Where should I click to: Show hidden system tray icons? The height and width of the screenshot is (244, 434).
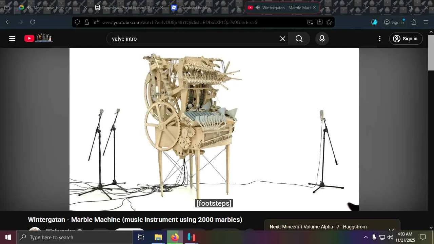click(366, 237)
